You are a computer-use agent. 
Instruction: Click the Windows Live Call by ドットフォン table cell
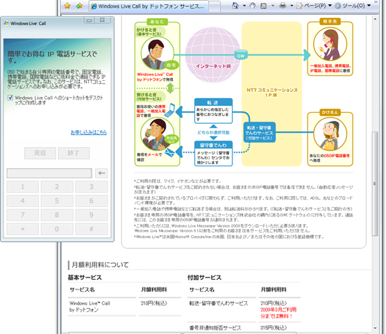(90, 306)
